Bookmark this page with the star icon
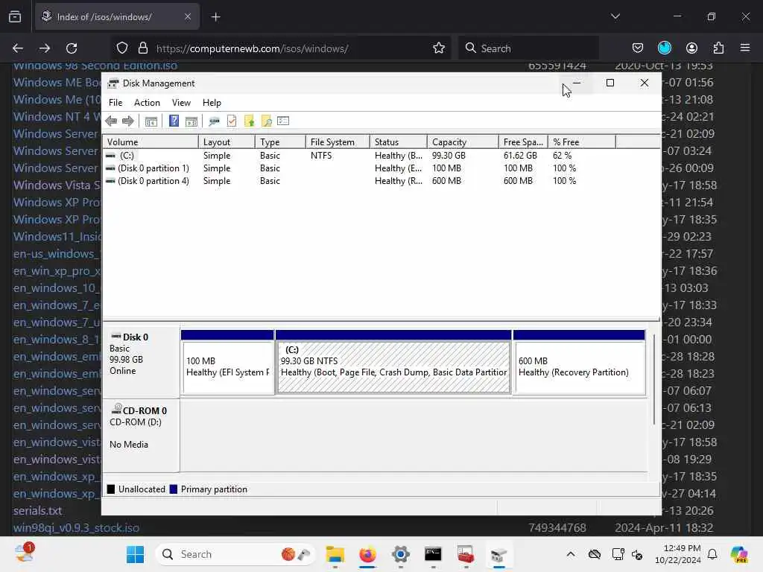The image size is (763, 572). 439,48
